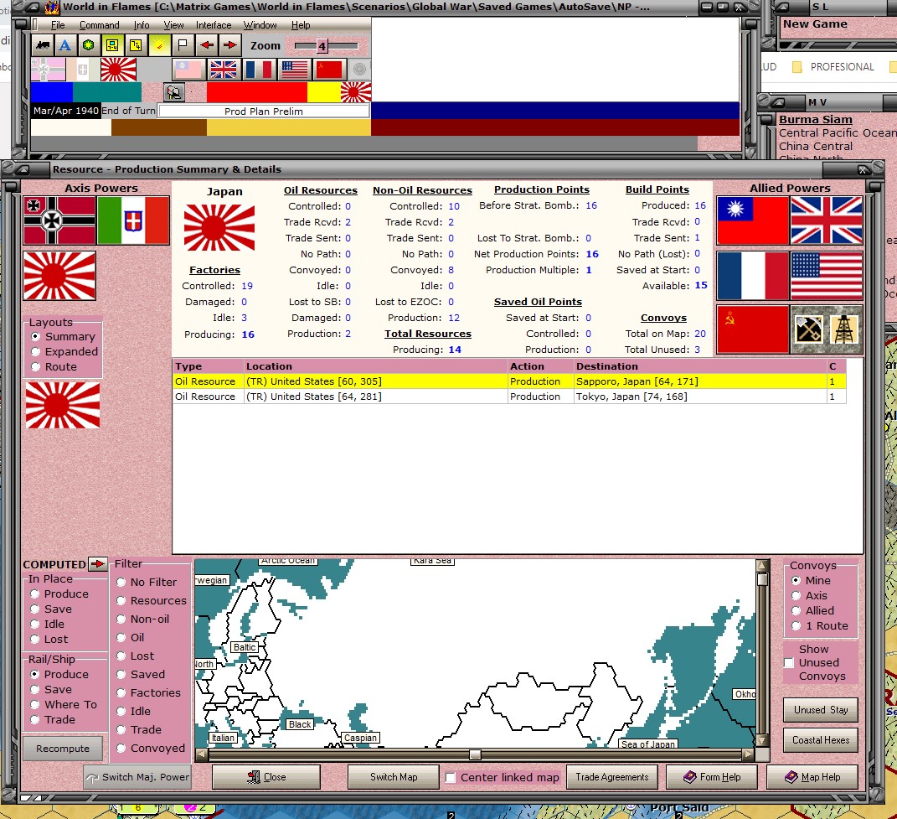This screenshot has height=819, width=897.
Task: Click the Close button at dialog bottom
Action: click(x=266, y=777)
